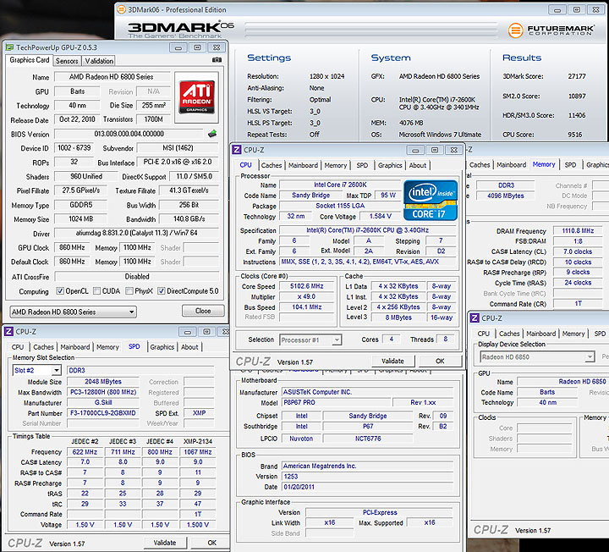The image size is (609, 552).
Task: Open the Graphics tab in front CPU-Z window
Action: pos(390,165)
